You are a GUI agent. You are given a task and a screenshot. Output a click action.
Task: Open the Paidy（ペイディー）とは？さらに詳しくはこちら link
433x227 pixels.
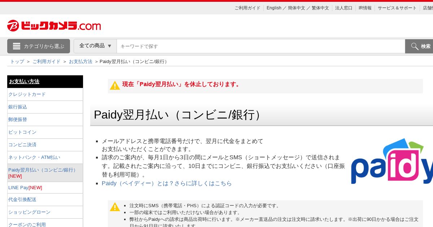(167, 183)
